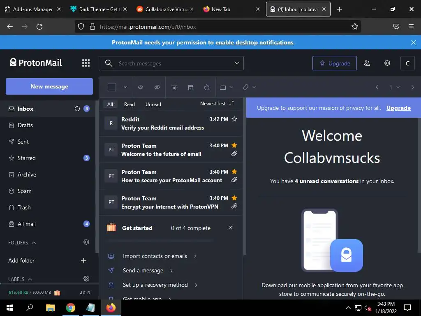The width and height of the screenshot is (421, 316).
Task: Click the storage gift icon at sidebar bottom
Action: pos(57,293)
